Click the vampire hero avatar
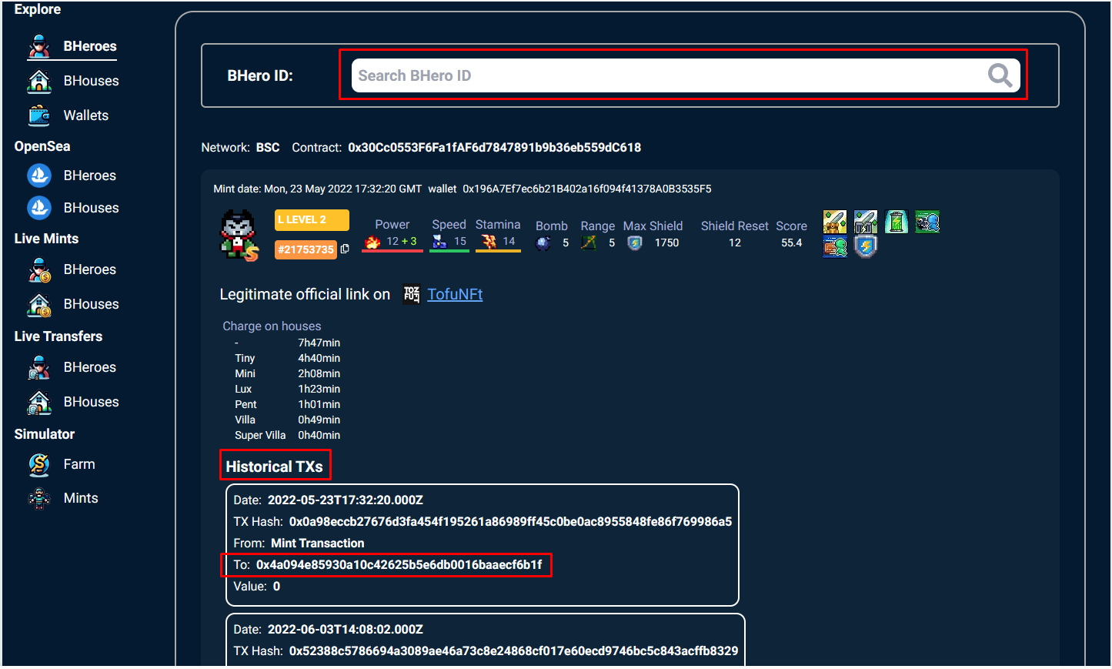The width and height of the screenshot is (1112, 669). tap(239, 236)
